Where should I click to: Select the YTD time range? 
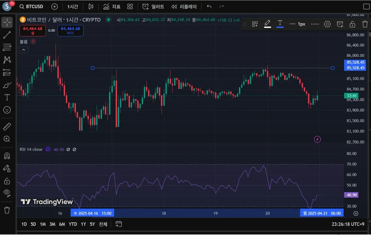coord(73,224)
